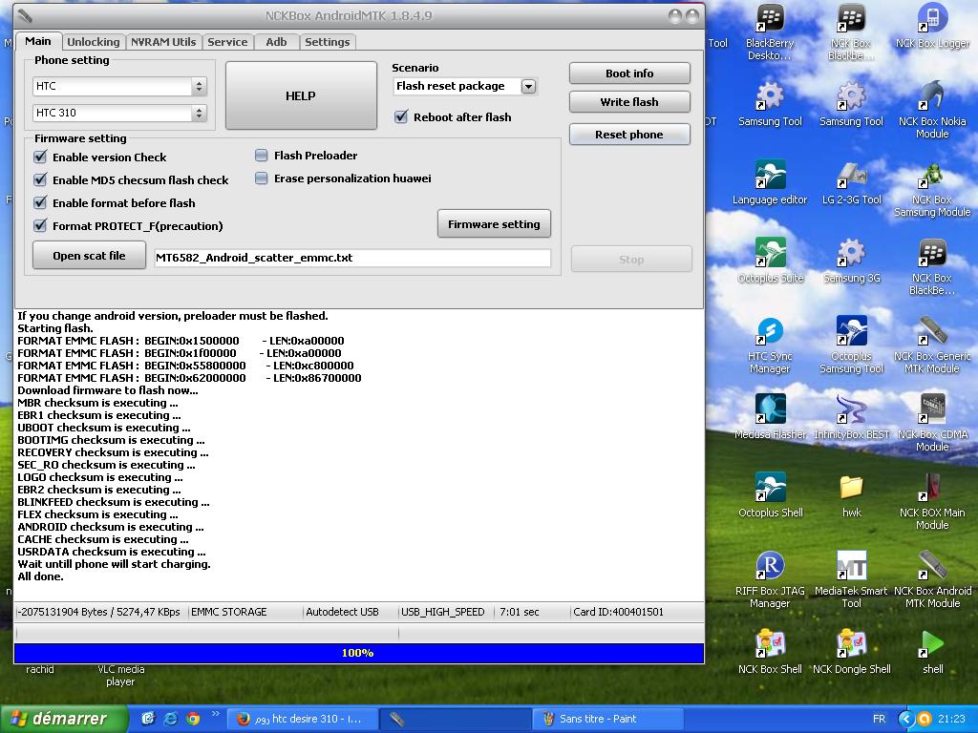The height and width of the screenshot is (733, 978).
Task: Open the Samsung Tool icon below BlackBerry Desktop
Action: pyautogui.click(x=770, y=104)
